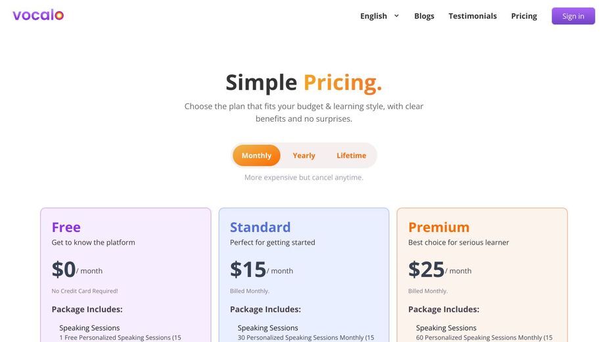Click Speaking Sessions in Free plan

point(89,328)
